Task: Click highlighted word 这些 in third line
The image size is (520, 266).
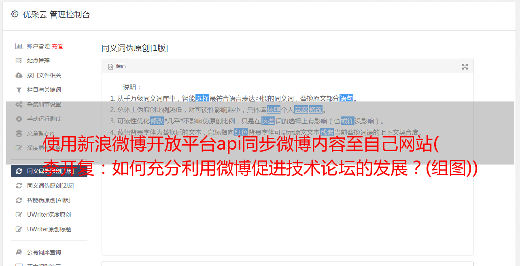Action: [268, 121]
